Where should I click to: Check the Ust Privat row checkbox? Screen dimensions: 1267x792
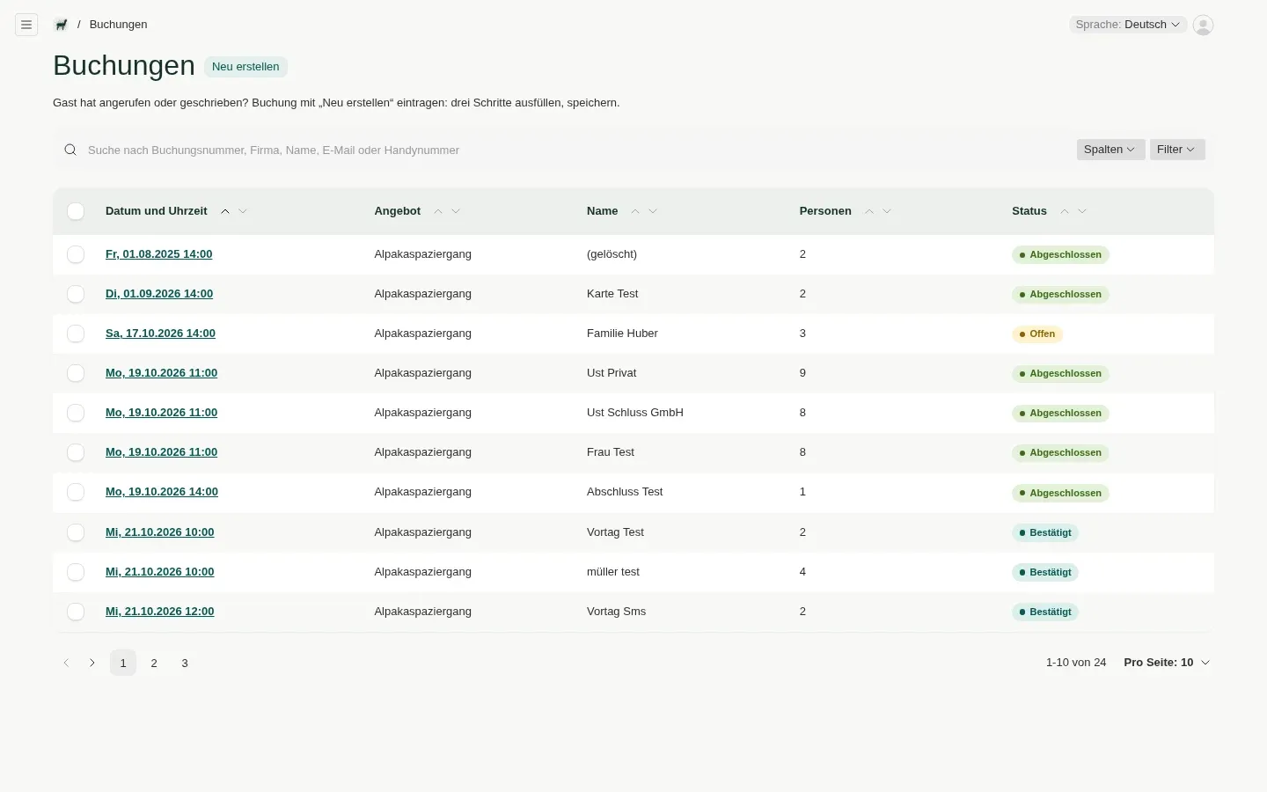pyautogui.click(x=76, y=373)
